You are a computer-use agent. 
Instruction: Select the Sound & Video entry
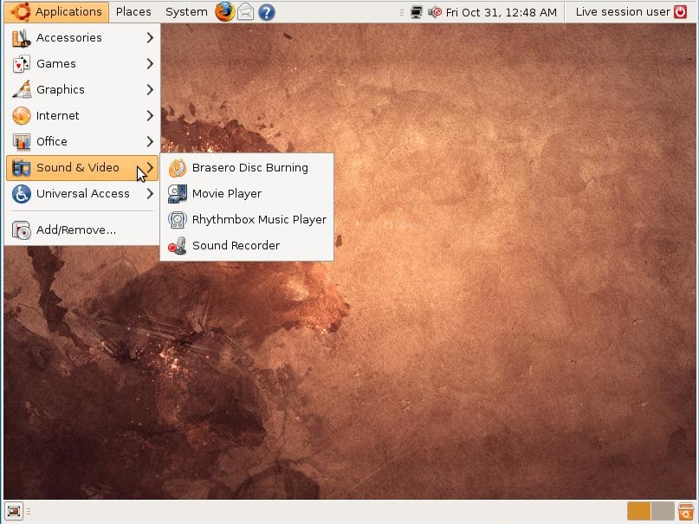pos(82,168)
